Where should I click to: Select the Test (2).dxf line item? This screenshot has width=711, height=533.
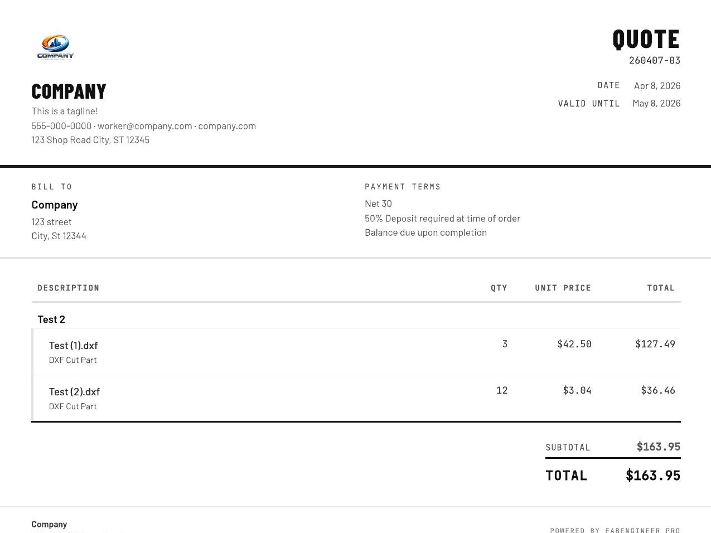(74, 392)
